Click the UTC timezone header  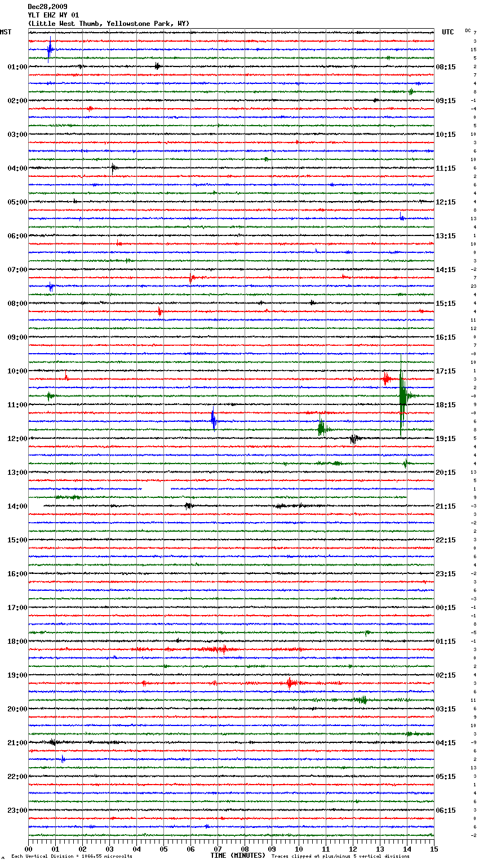[x=447, y=32]
